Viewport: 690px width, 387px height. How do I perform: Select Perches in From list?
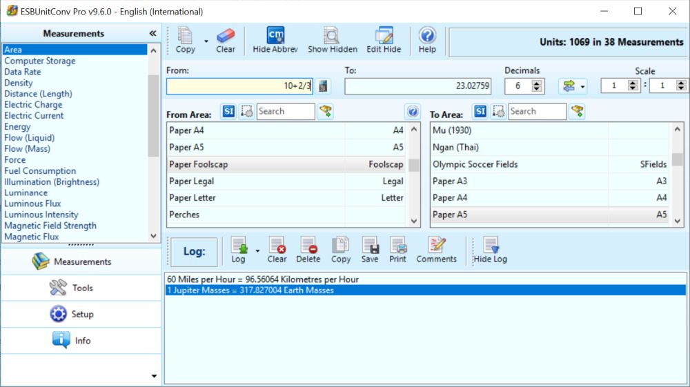point(286,215)
